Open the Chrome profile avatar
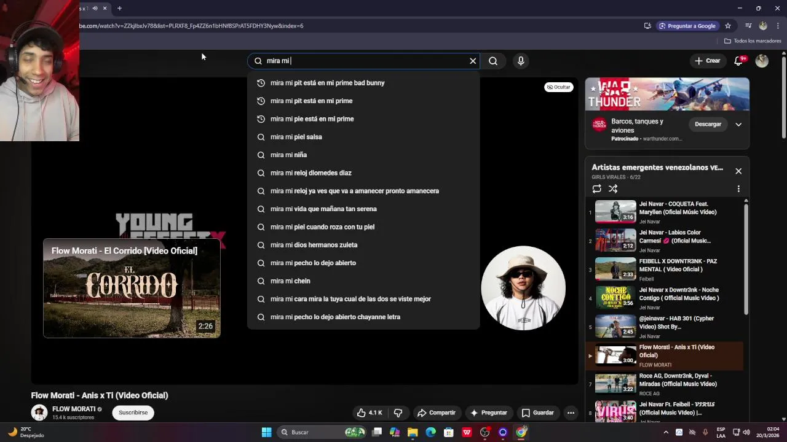This screenshot has width=787, height=442. [x=763, y=26]
